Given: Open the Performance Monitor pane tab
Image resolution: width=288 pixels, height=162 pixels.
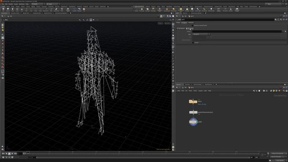Looking at the screenshot, I should point(196,13).
